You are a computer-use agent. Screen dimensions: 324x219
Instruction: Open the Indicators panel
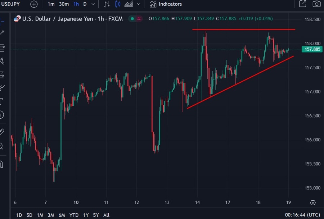coord(166,4)
